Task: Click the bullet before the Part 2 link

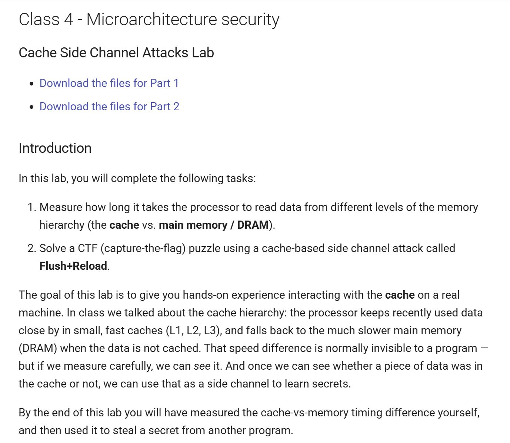Action: pyautogui.click(x=31, y=107)
